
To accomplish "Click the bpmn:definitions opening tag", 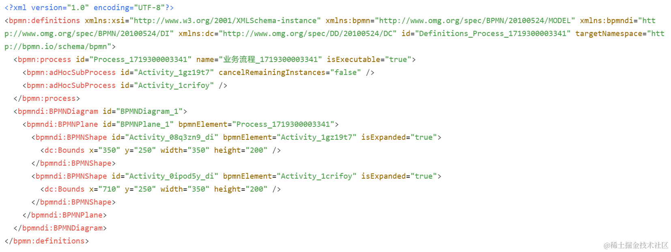I will 43,21.
